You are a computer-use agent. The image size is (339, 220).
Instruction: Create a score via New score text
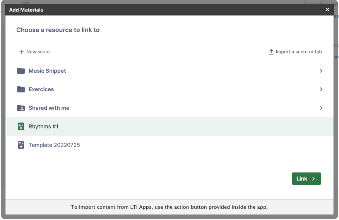point(38,52)
